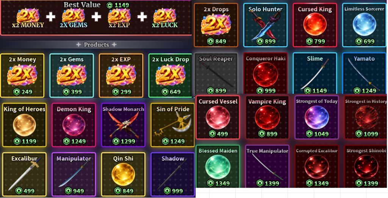Select the Vampire King 899 card
Viewport: 388px width, 198px height.
click(x=267, y=117)
